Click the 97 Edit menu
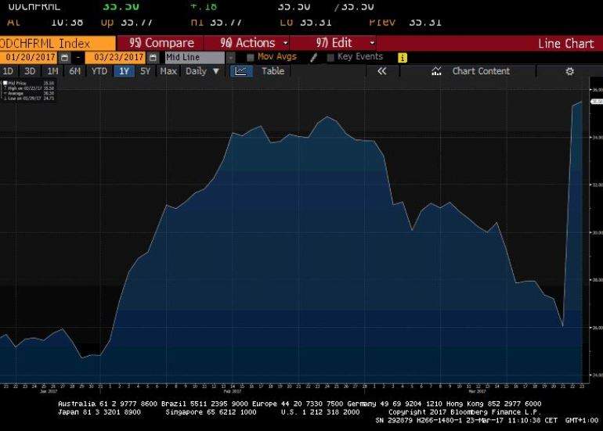603x431 pixels. pos(334,43)
